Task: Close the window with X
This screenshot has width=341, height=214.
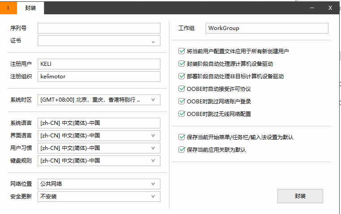Action: click(x=330, y=8)
